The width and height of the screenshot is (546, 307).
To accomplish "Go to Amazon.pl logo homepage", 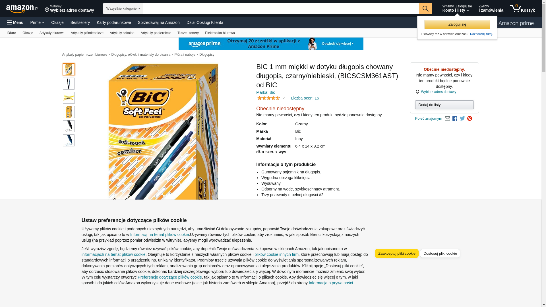I will (22, 9).
